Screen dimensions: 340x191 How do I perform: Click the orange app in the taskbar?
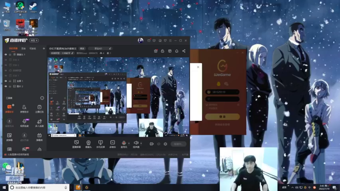78,188
